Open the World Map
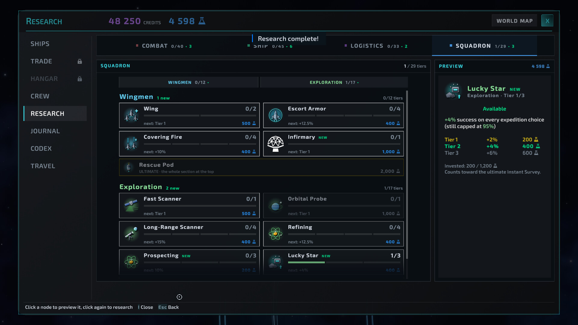Screen dimensions: 578x325 (x=514, y=21)
